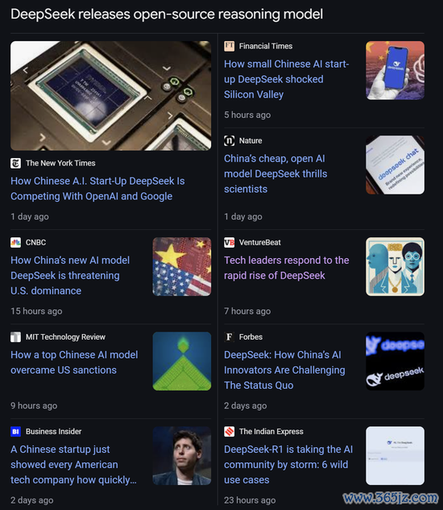Image resolution: width=443 pixels, height=510 pixels.
Task: Click the Forbes deepseek whale logo thumbnail
Action: coord(395,361)
